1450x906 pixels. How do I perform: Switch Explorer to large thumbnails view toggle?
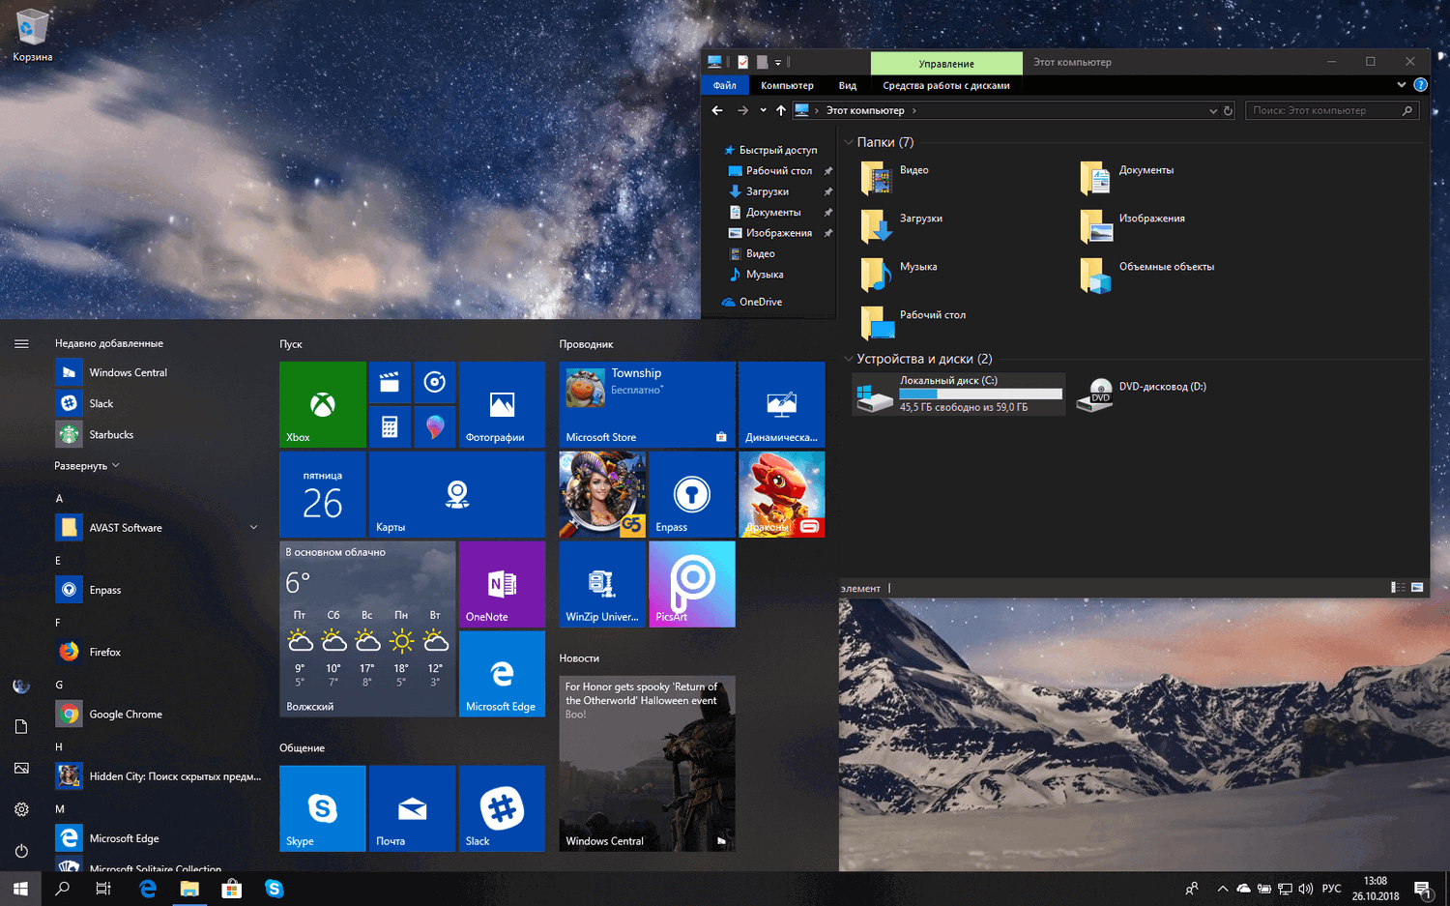[x=1416, y=586]
